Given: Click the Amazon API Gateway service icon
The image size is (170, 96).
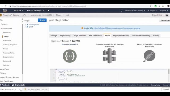Looking at the screenshot, I should click(x=1, y=15).
